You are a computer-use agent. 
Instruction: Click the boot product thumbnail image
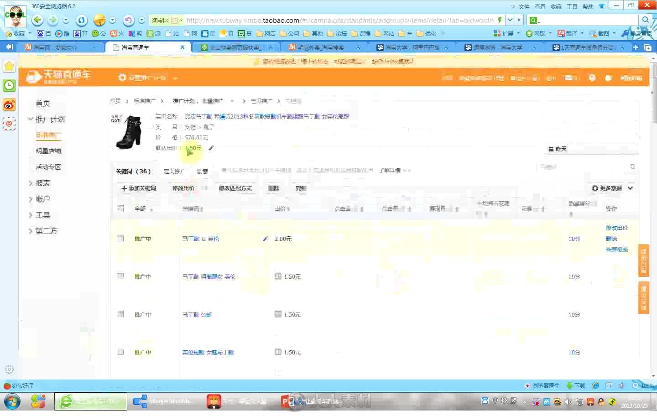[x=127, y=132]
